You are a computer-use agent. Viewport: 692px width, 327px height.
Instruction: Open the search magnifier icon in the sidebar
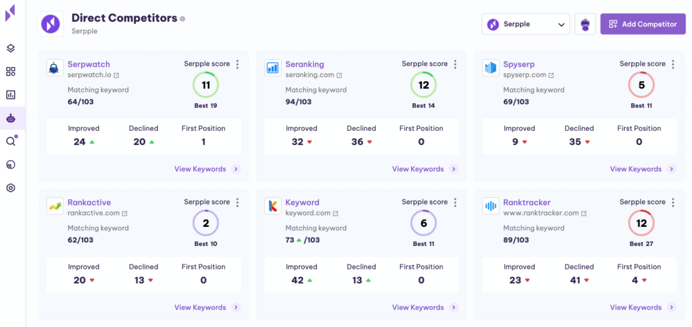pos(11,141)
